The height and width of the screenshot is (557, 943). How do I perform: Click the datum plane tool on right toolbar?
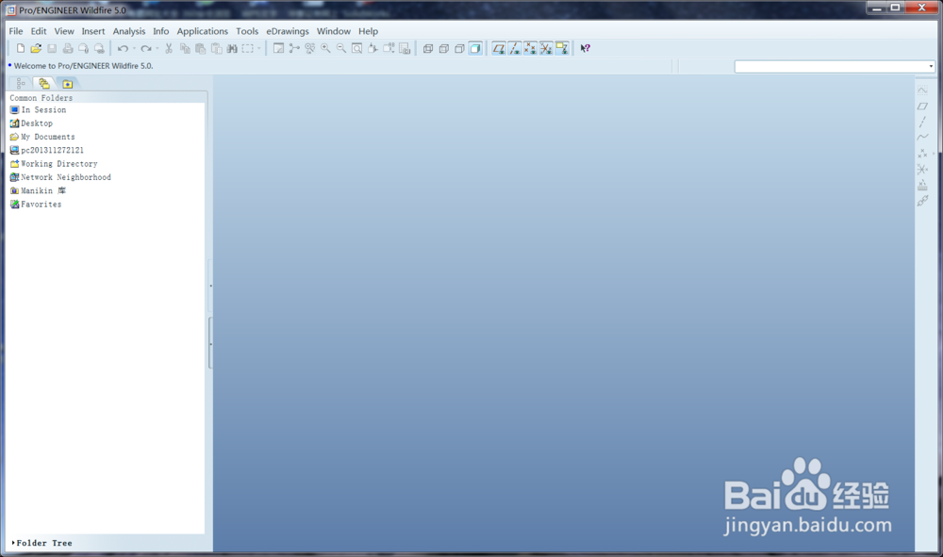point(922,106)
